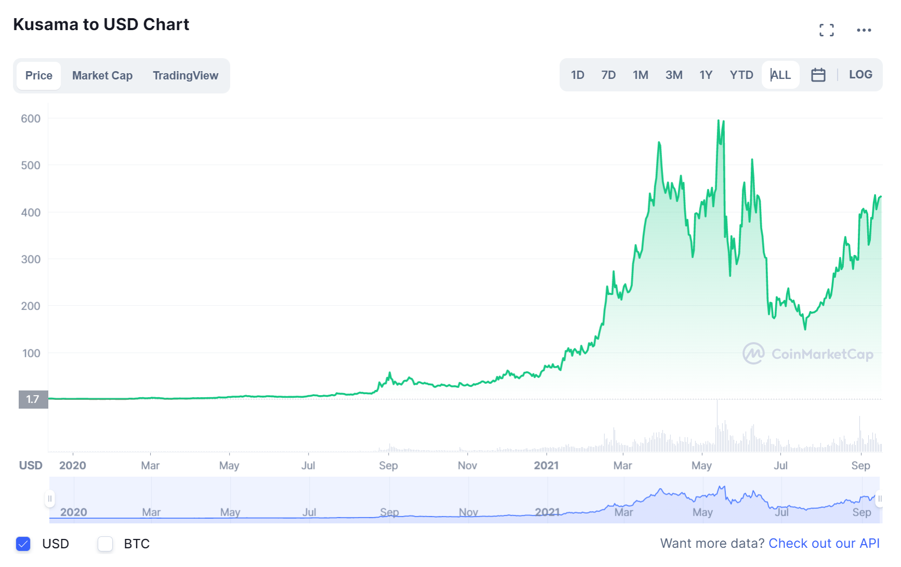Switch to the TradingView tab

coord(186,76)
